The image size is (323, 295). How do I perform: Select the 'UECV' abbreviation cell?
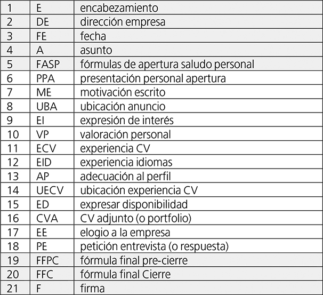pyautogui.click(x=49, y=190)
